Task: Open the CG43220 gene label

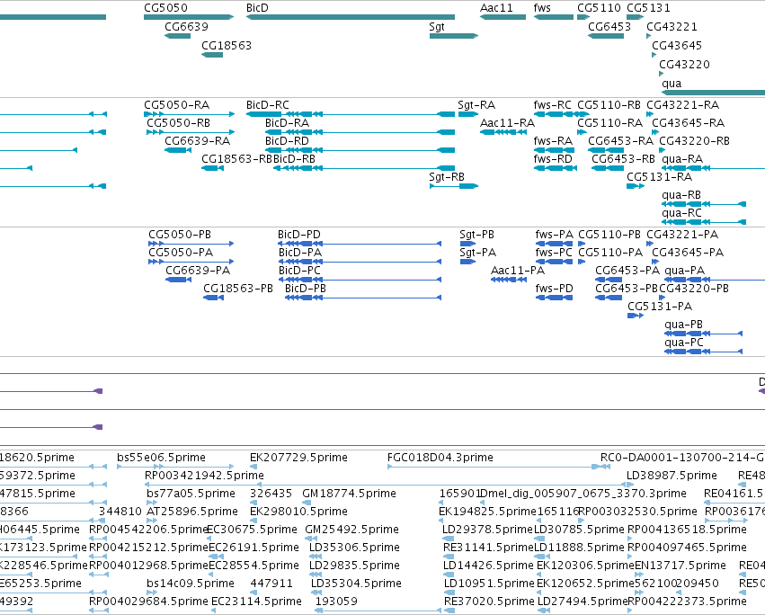Action: [x=684, y=65]
